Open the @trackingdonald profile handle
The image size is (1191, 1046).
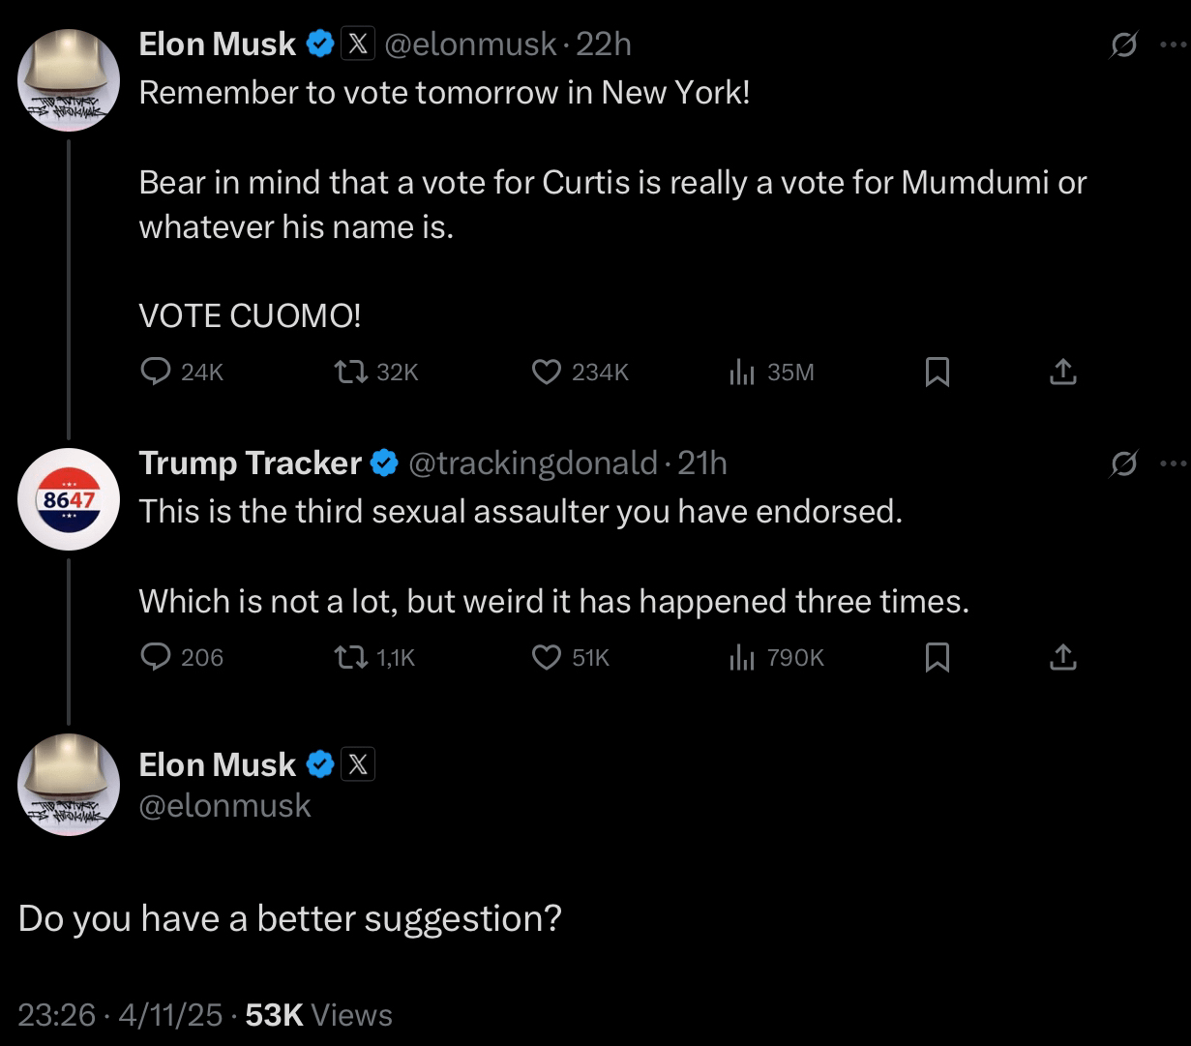pos(533,463)
